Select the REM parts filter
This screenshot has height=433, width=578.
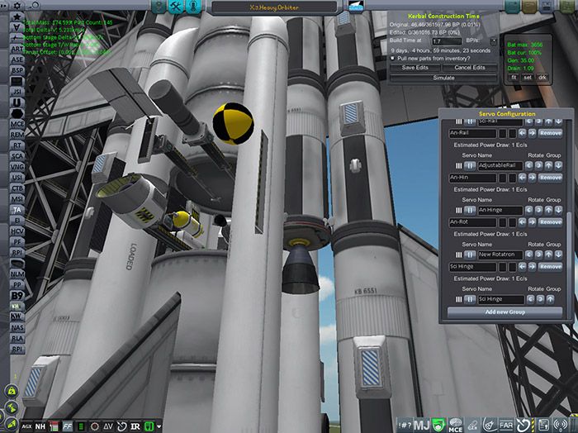(17, 135)
